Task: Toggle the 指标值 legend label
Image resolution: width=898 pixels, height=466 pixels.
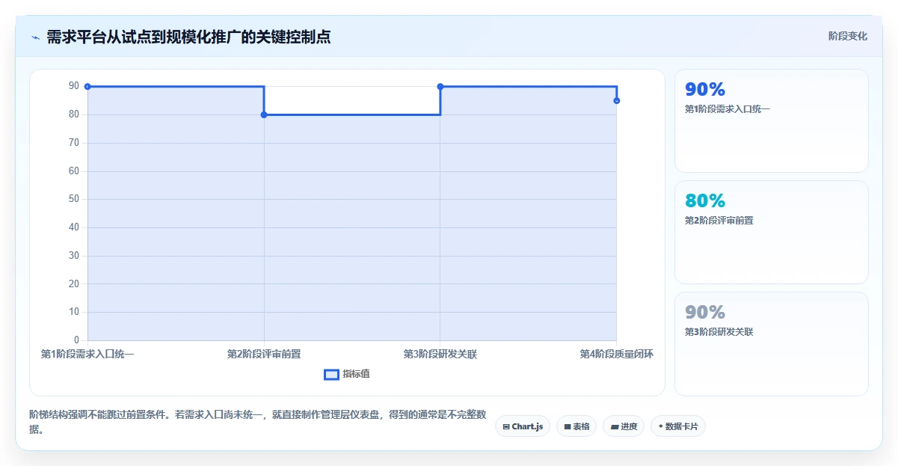Action: 356,374
